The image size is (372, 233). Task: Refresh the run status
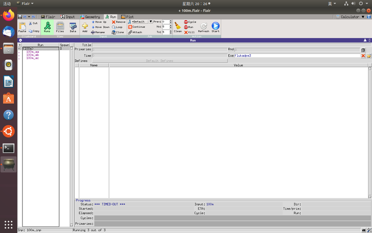point(204,27)
